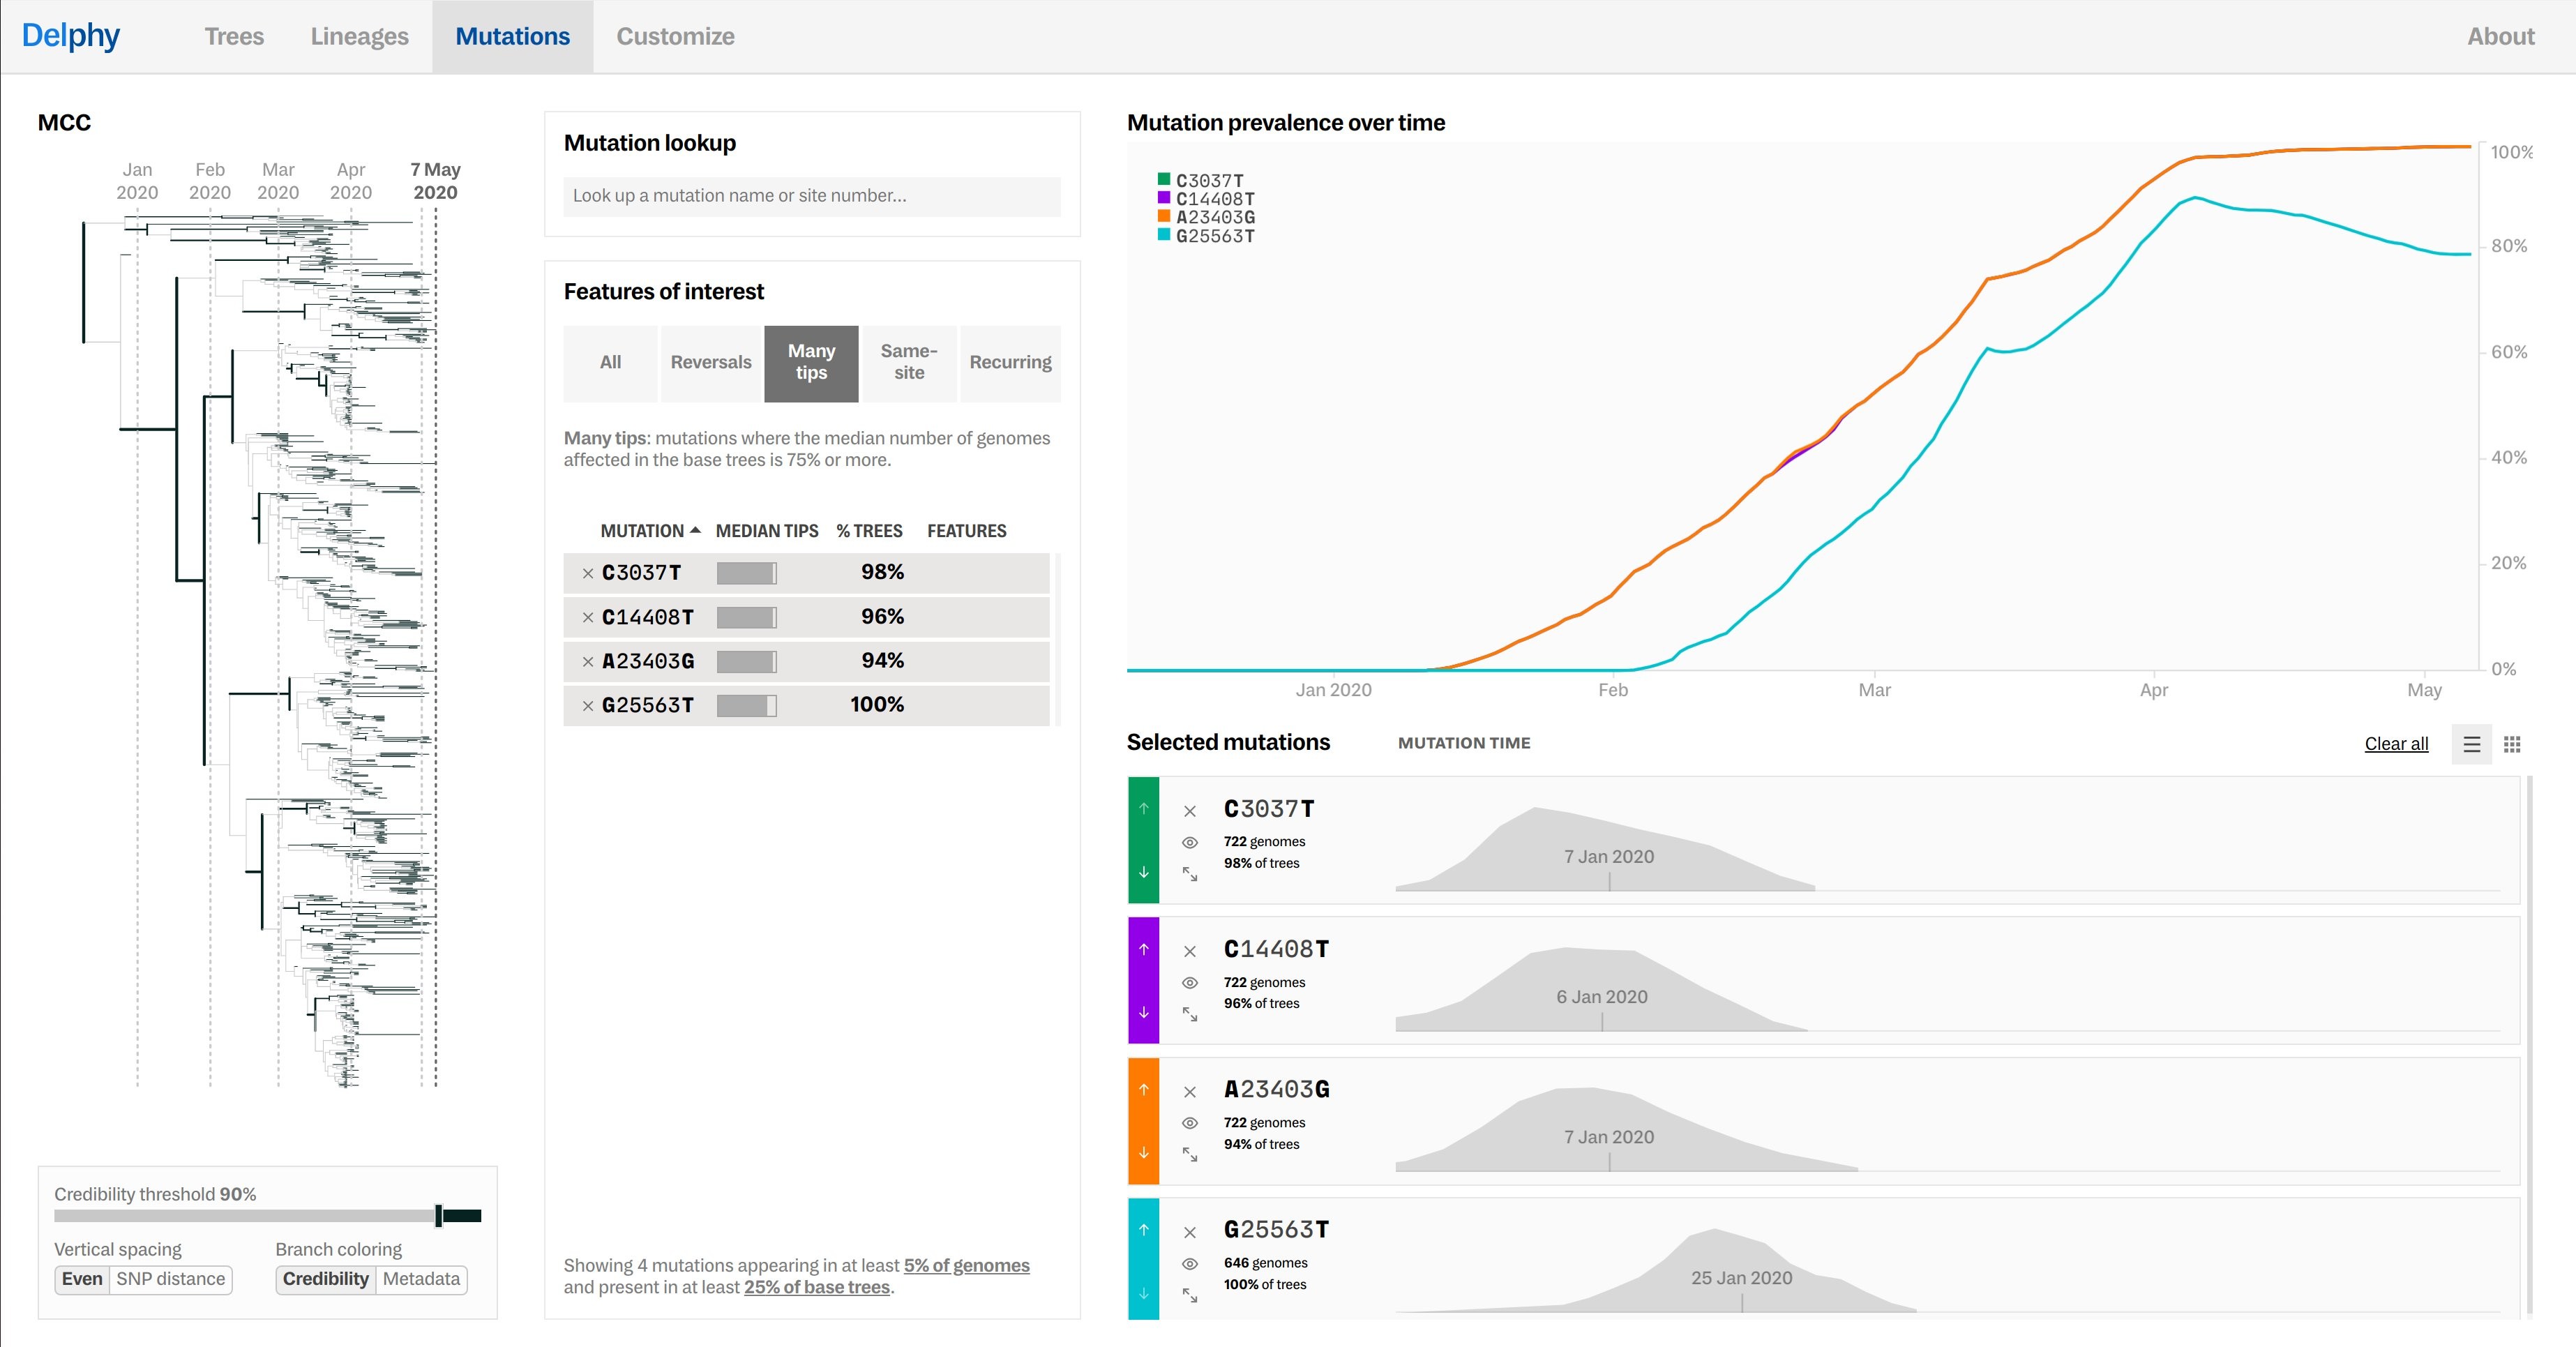
Task: Open the Lineages tab
Action: [x=359, y=36]
